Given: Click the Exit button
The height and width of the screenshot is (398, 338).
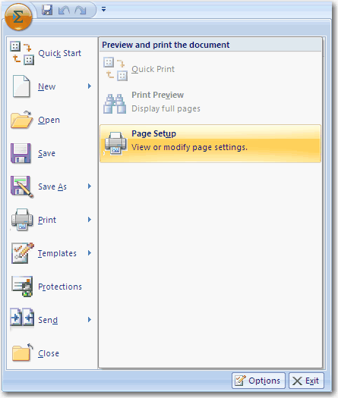Looking at the screenshot, I should point(306,381).
